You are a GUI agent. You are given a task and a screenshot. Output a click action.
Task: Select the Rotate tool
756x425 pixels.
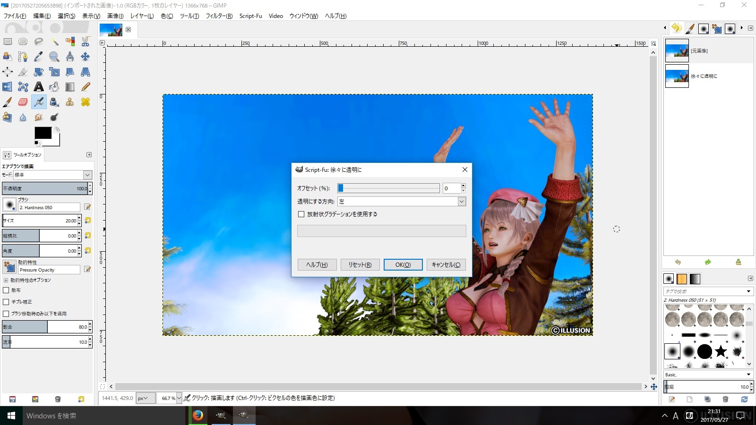[39, 72]
